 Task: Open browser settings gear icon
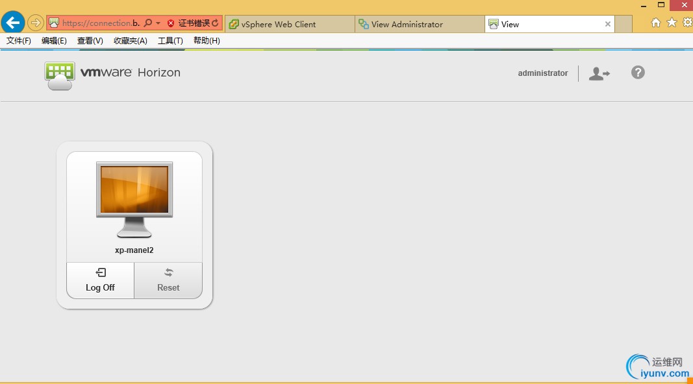point(688,22)
